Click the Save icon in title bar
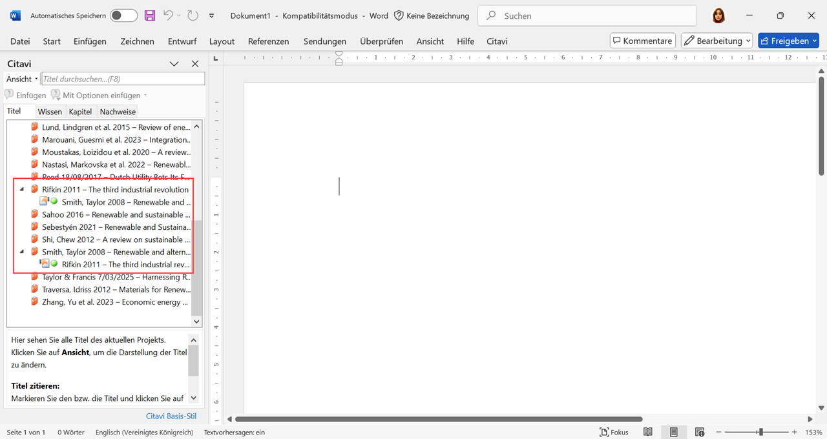 click(150, 15)
